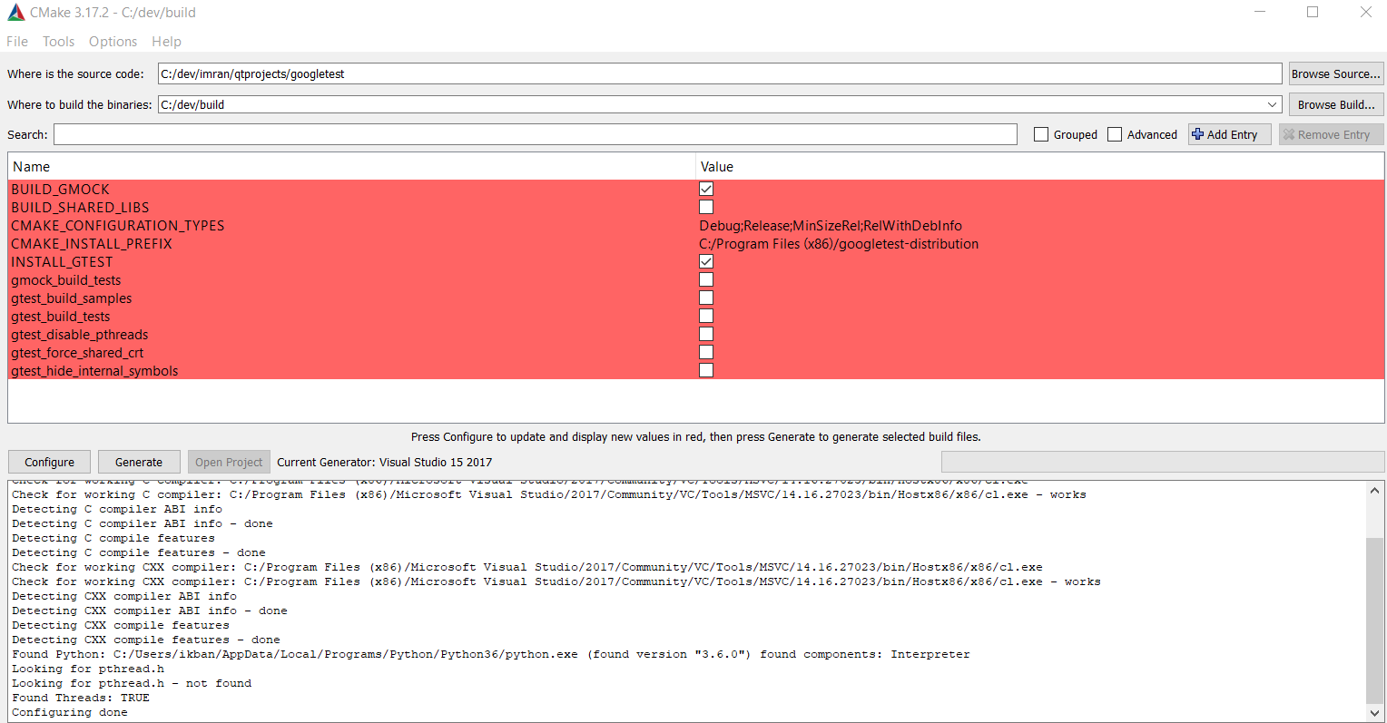Click the googletest-distribution install prefix value
The image size is (1387, 723).
pyautogui.click(x=839, y=243)
